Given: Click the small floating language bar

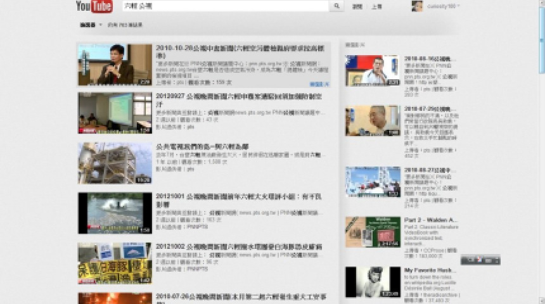Looking at the screenshot, I should (x=480, y=260).
